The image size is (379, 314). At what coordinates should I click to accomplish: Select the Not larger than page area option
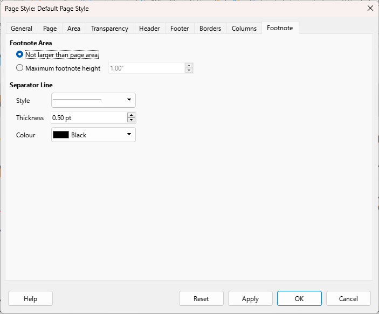[x=19, y=54]
